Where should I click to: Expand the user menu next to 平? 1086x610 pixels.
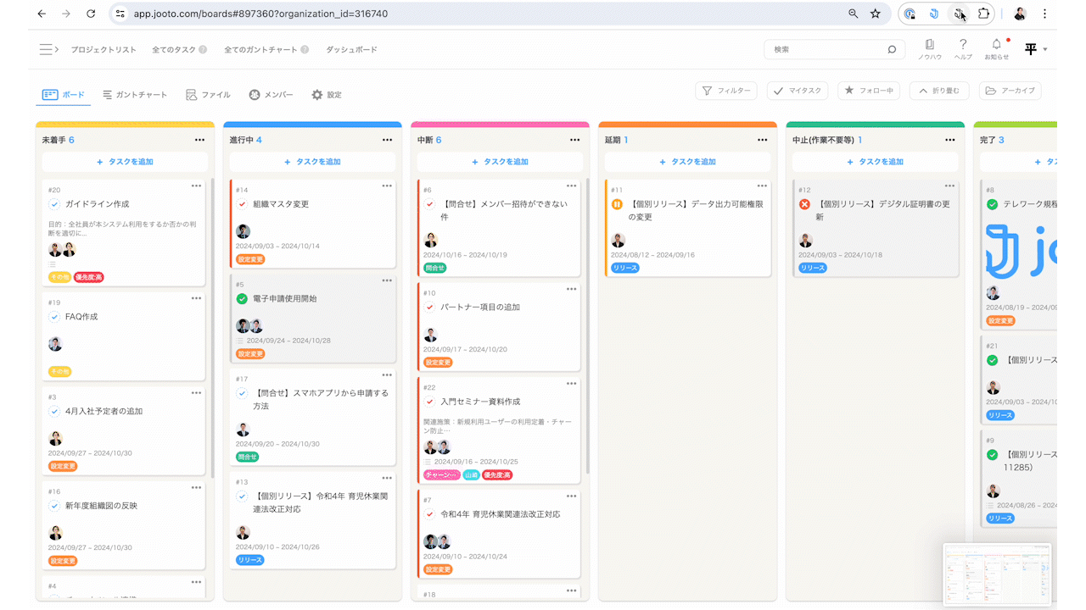click(1045, 49)
